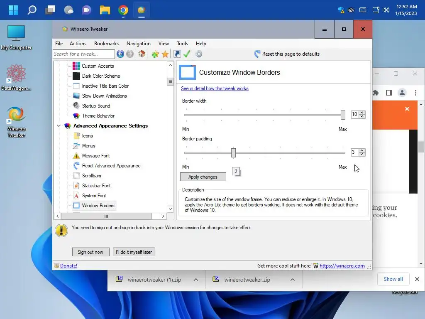Click the Reset this page to defaults icon
Viewport: 425px width, 319px height.
(x=257, y=54)
